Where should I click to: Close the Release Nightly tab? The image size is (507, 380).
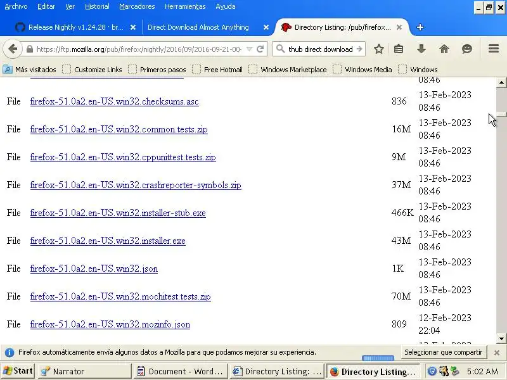coord(133,27)
